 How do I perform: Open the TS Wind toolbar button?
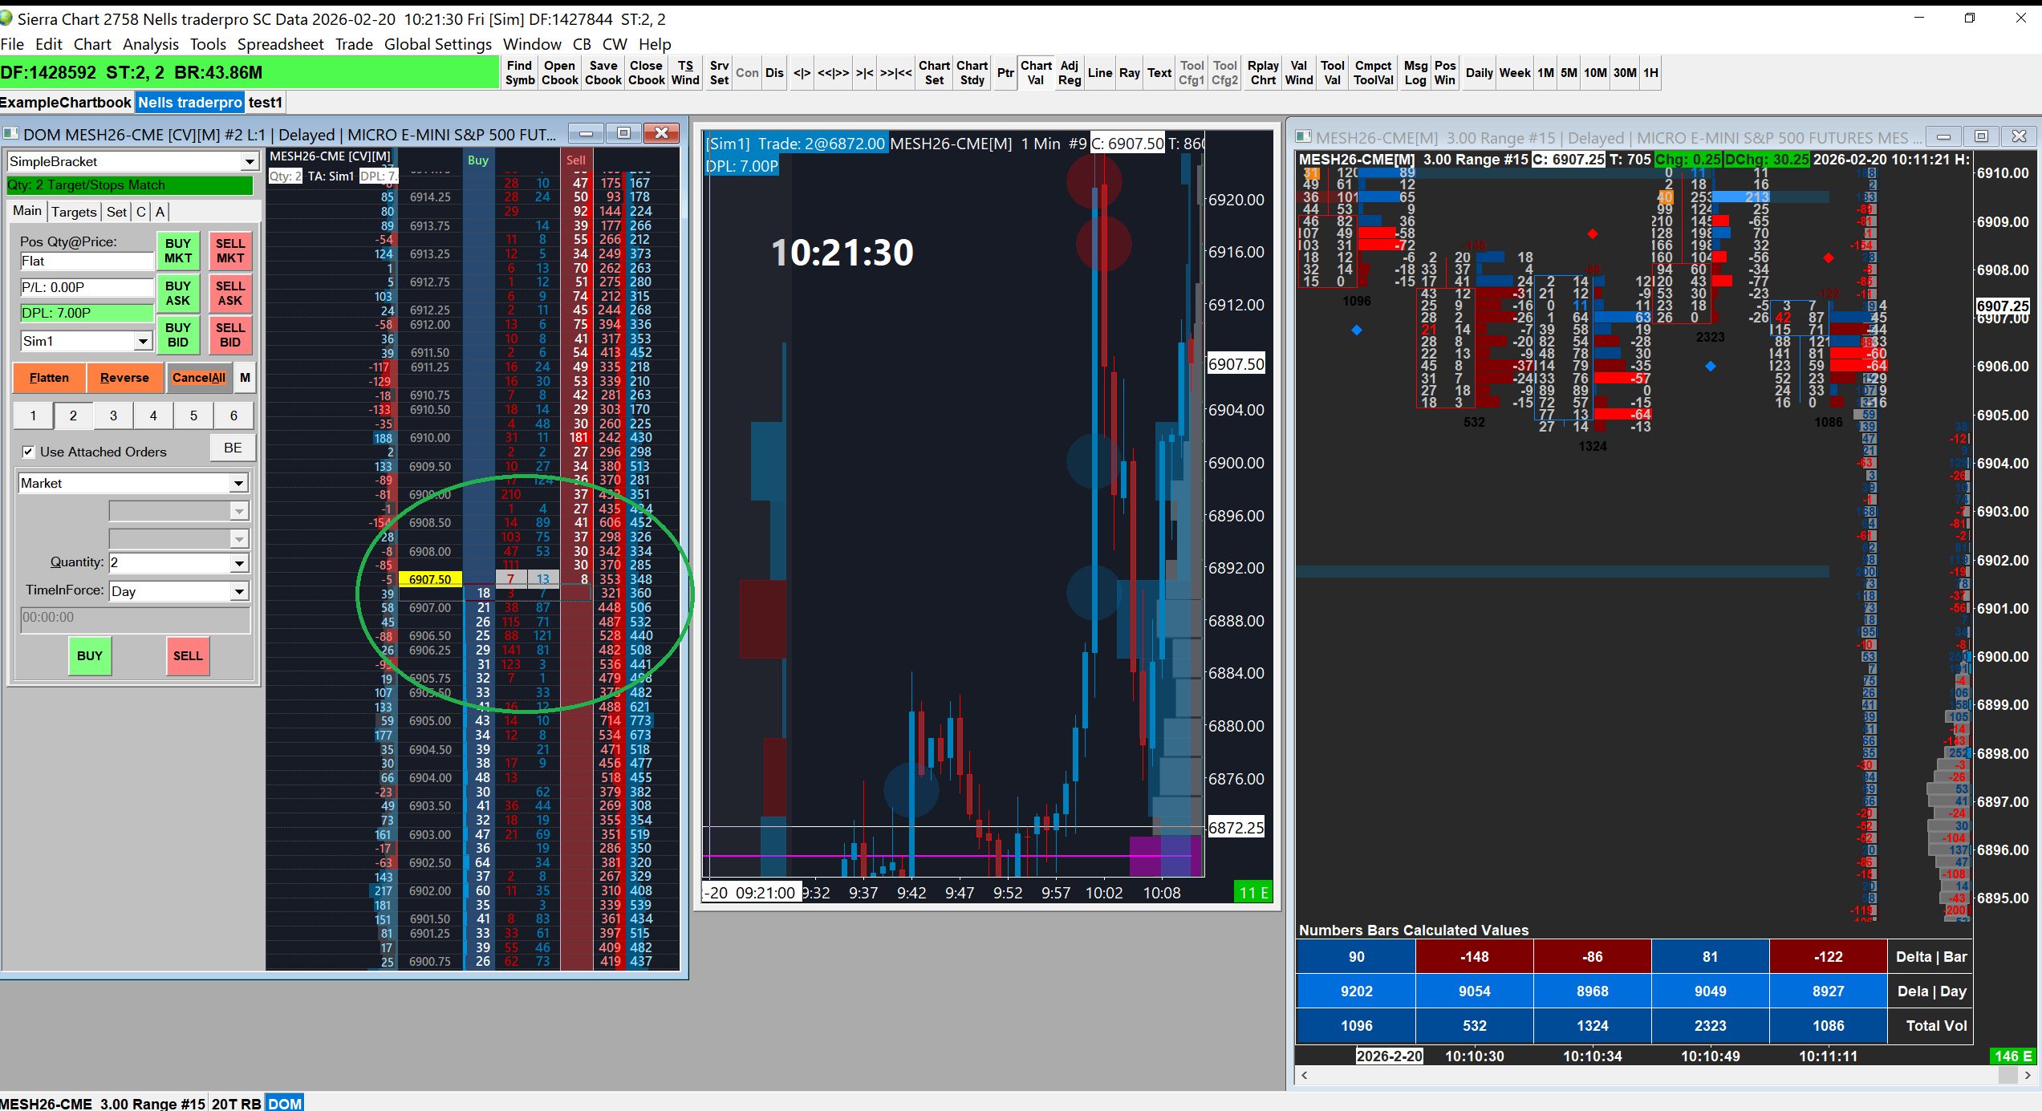pyautogui.click(x=685, y=73)
